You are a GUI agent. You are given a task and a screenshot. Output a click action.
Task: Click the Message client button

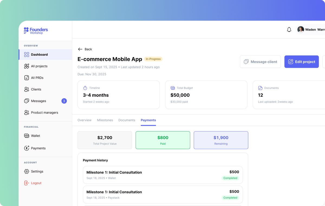(x=260, y=62)
